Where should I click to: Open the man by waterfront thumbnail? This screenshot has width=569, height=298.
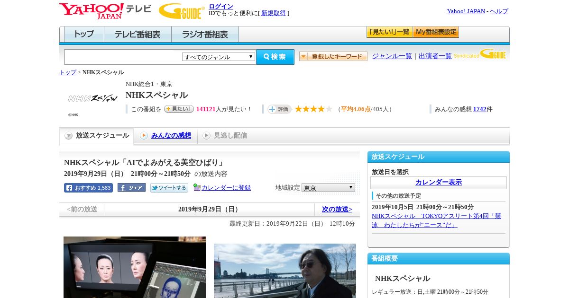pyautogui.click(x=285, y=271)
